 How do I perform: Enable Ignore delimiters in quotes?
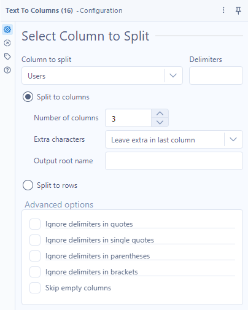click(x=35, y=224)
